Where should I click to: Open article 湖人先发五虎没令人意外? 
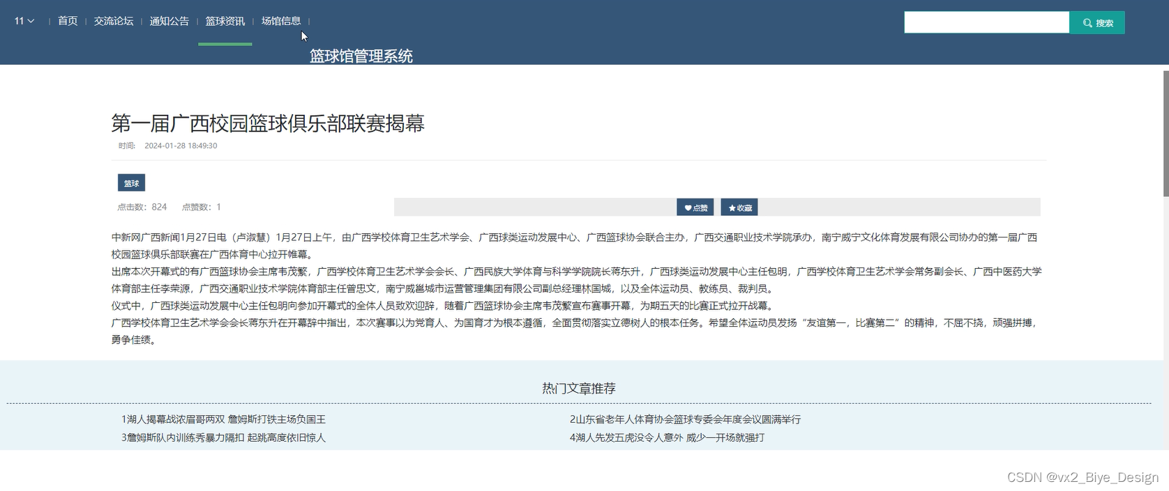point(667,437)
